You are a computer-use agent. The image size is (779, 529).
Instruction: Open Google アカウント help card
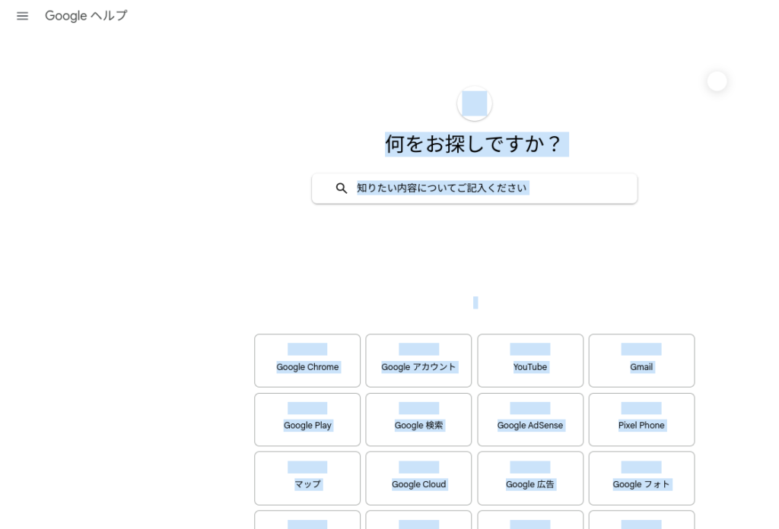coord(418,361)
